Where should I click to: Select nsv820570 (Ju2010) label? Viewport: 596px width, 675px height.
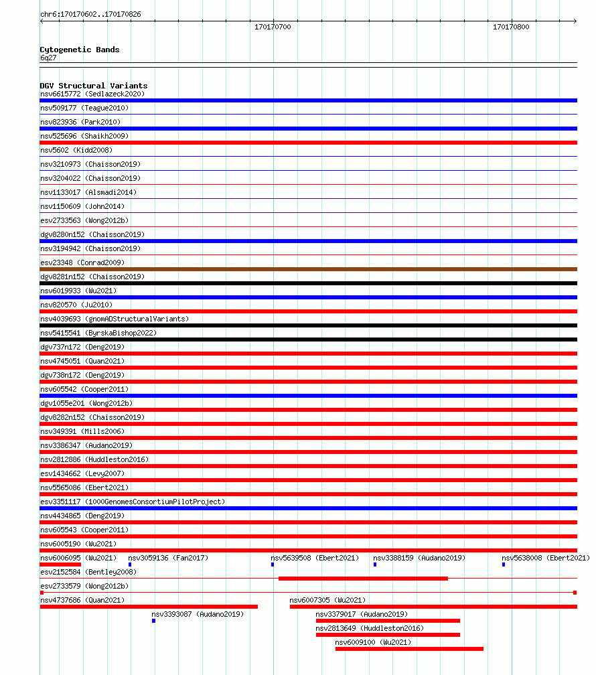coord(76,305)
